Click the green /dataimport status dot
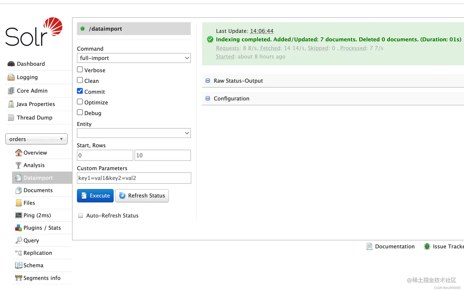This screenshot has height=291, width=464. (82, 28)
